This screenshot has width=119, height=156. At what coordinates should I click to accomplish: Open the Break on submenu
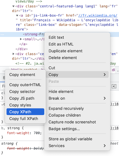point(77,98)
